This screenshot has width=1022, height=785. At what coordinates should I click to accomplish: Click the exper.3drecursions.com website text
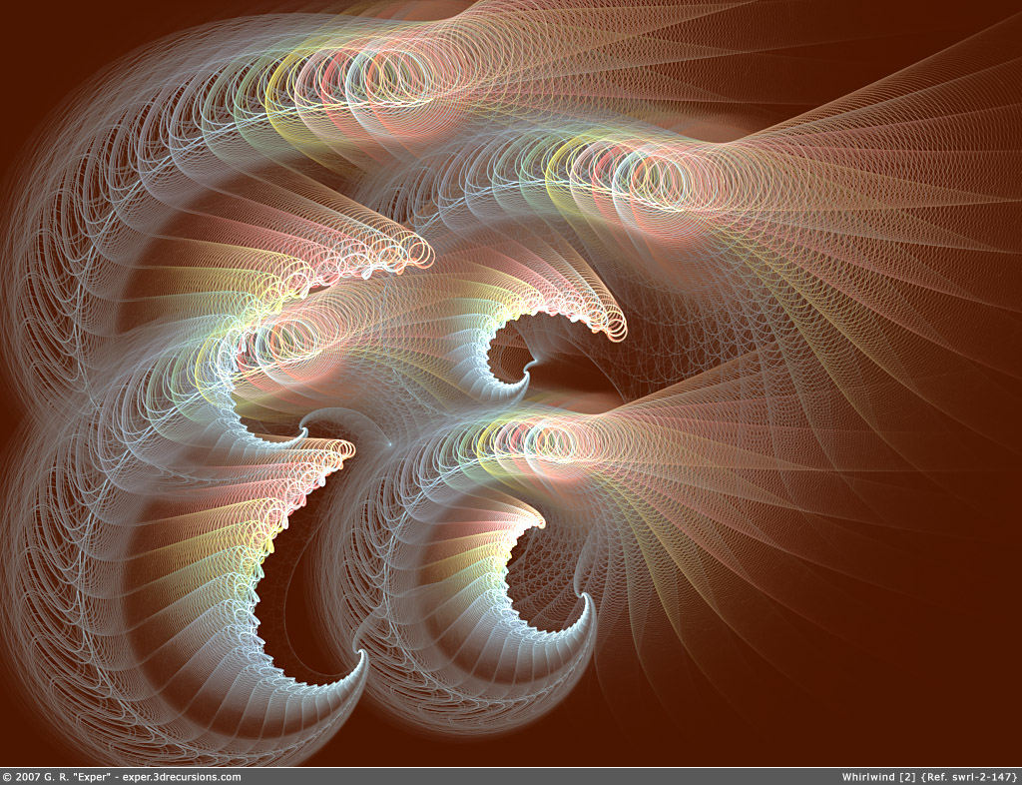[181, 777]
